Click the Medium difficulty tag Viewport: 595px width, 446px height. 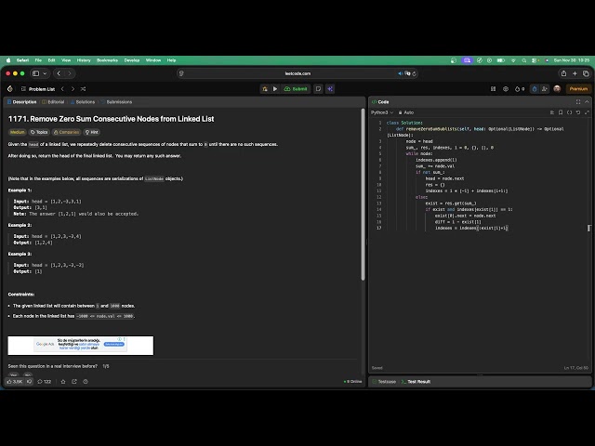17,132
